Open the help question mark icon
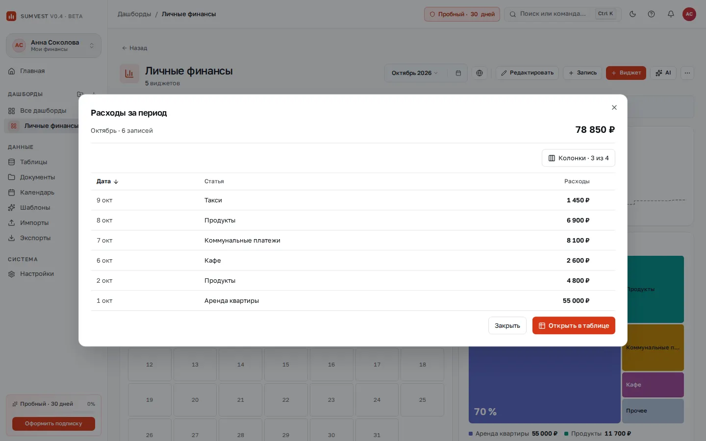The height and width of the screenshot is (441, 706). pyautogui.click(x=651, y=14)
